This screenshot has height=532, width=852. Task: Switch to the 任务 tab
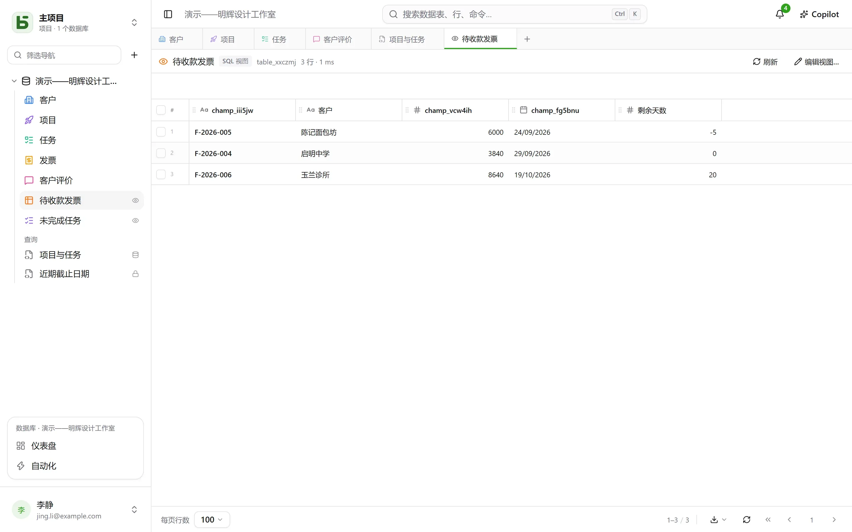tap(280, 39)
